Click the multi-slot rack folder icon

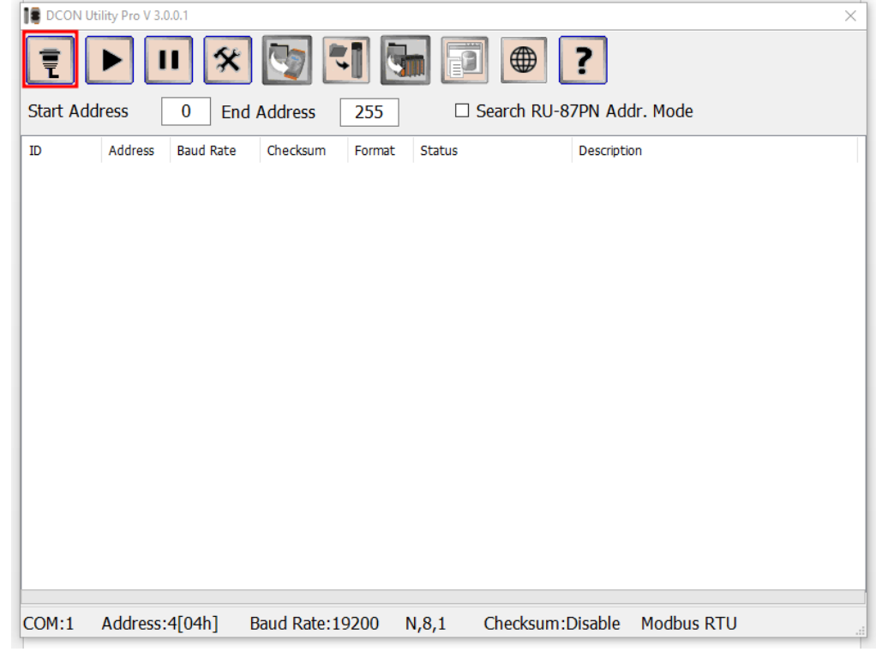405,60
